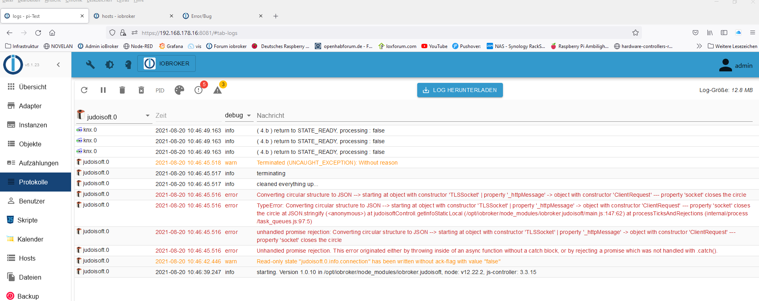Screen dimensions: 759x301
Task: Bookmark this page with star icon
Action: 636,33
